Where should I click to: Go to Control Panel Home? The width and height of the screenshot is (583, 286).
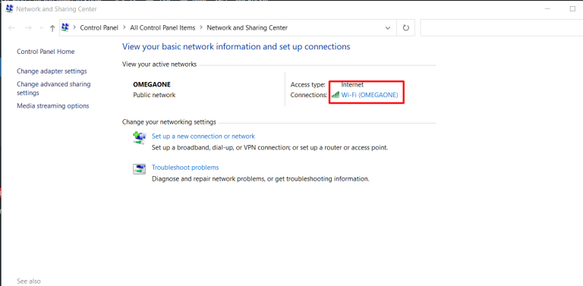coord(46,52)
